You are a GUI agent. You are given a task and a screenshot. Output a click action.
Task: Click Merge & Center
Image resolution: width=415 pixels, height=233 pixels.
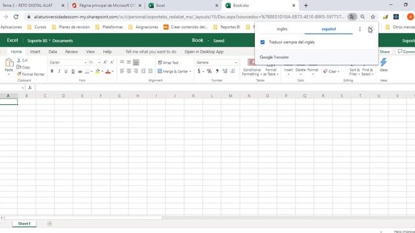coord(173,71)
